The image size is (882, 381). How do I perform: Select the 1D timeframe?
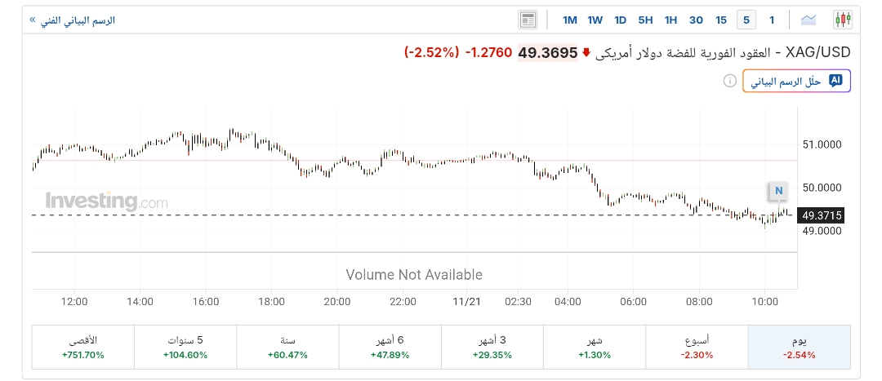621,20
